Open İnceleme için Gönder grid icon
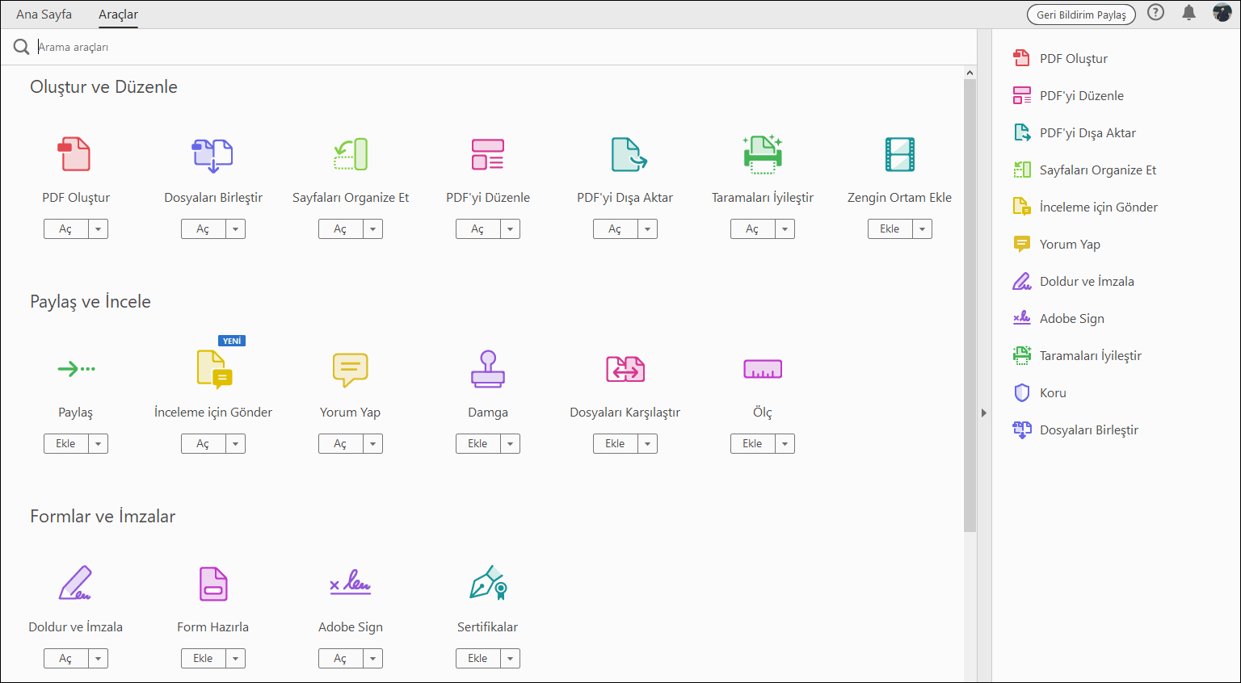The width and height of the screenshot is (1241, 683). [x=215, y=369]
